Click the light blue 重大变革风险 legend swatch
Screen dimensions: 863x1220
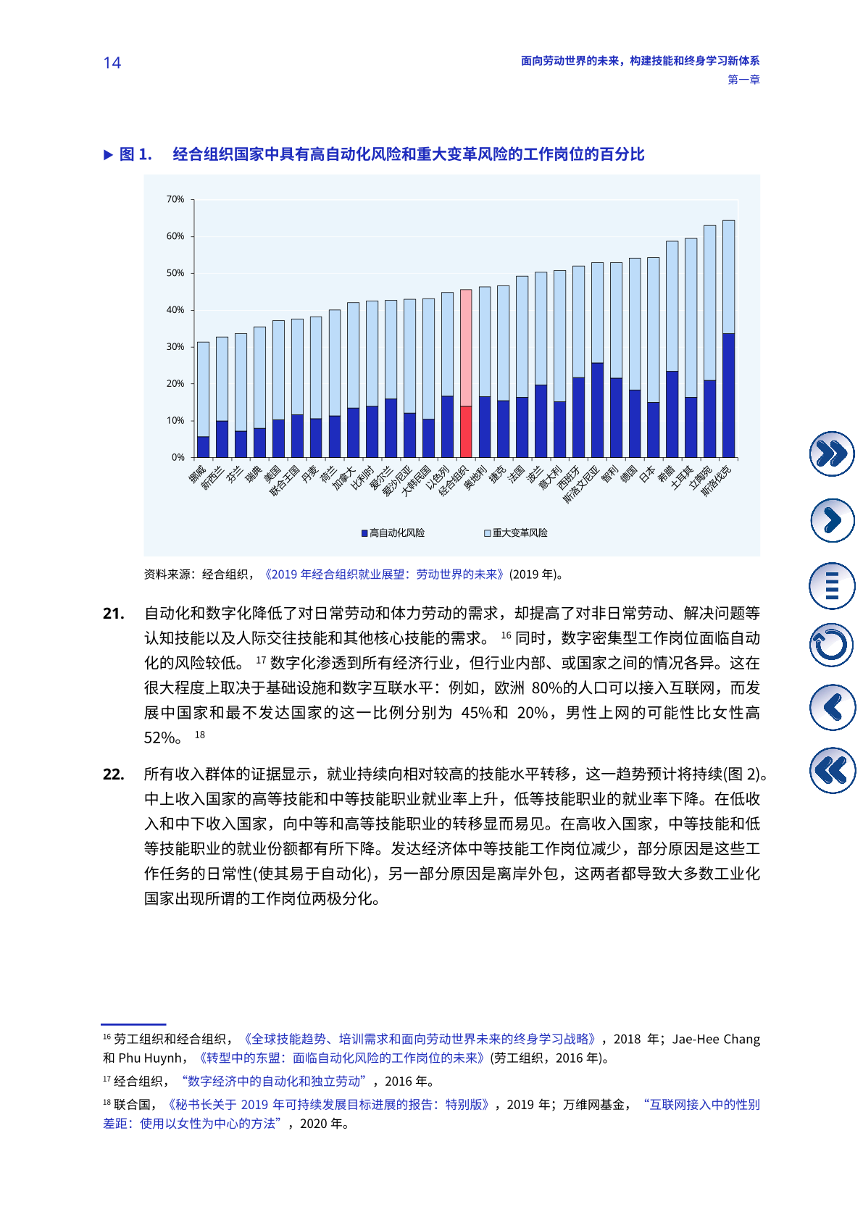coord(488,533)
